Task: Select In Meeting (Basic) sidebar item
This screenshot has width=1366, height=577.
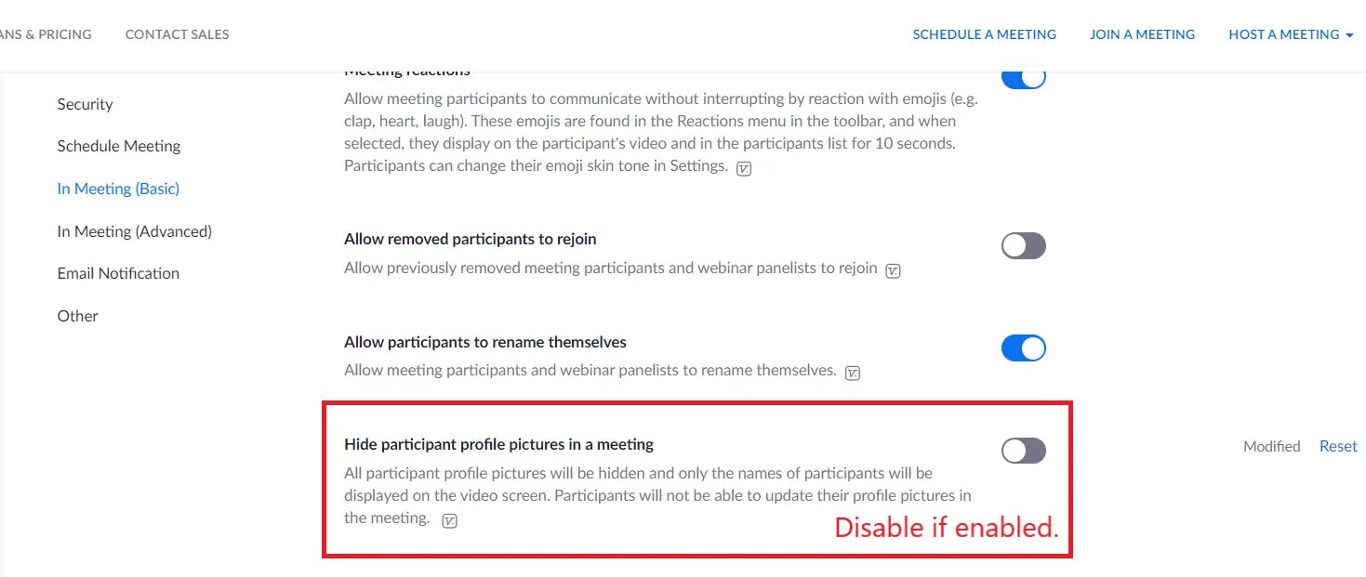Action: pos(118,189)
